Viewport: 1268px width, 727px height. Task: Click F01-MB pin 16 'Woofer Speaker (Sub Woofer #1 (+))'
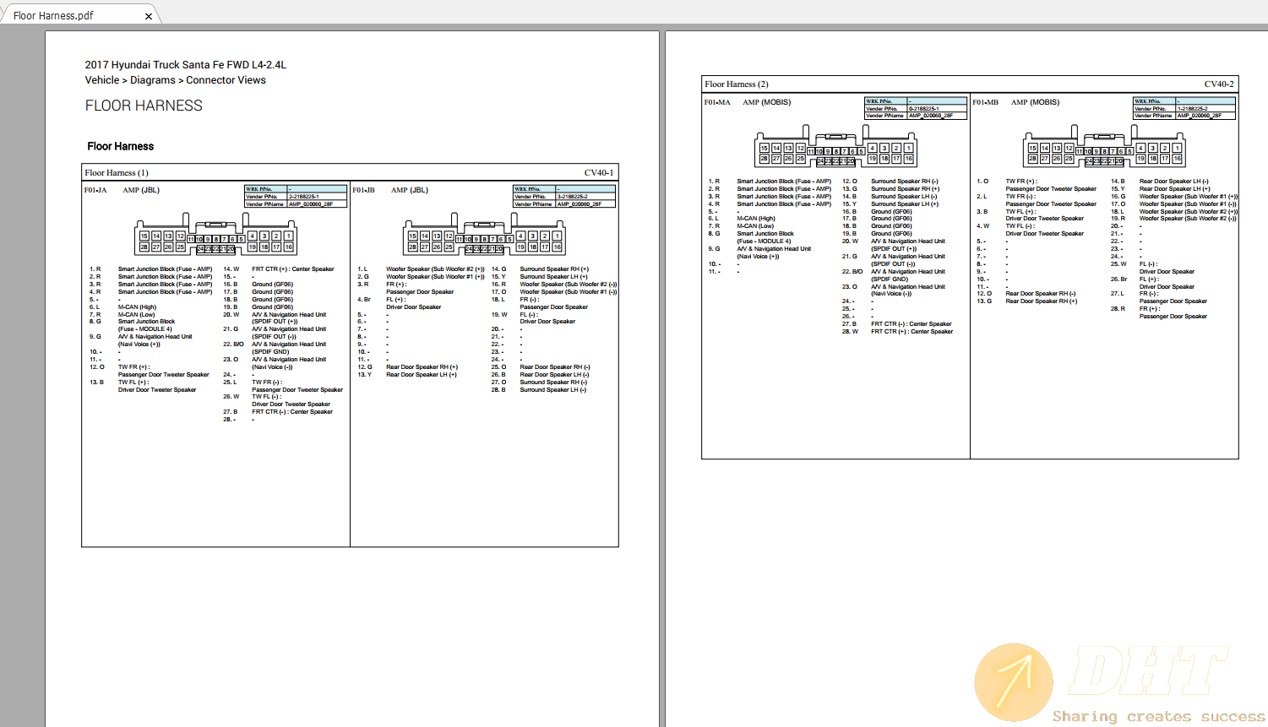click(1189, 197)
